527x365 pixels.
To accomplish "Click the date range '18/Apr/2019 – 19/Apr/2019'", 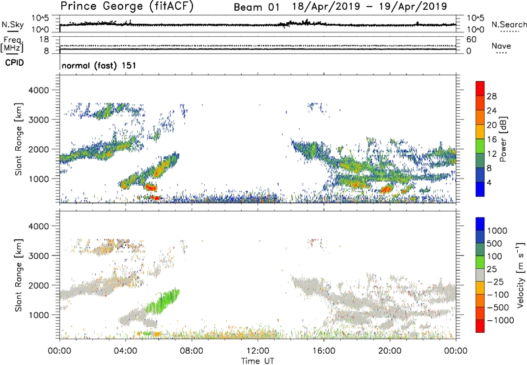I will point(370,7).
